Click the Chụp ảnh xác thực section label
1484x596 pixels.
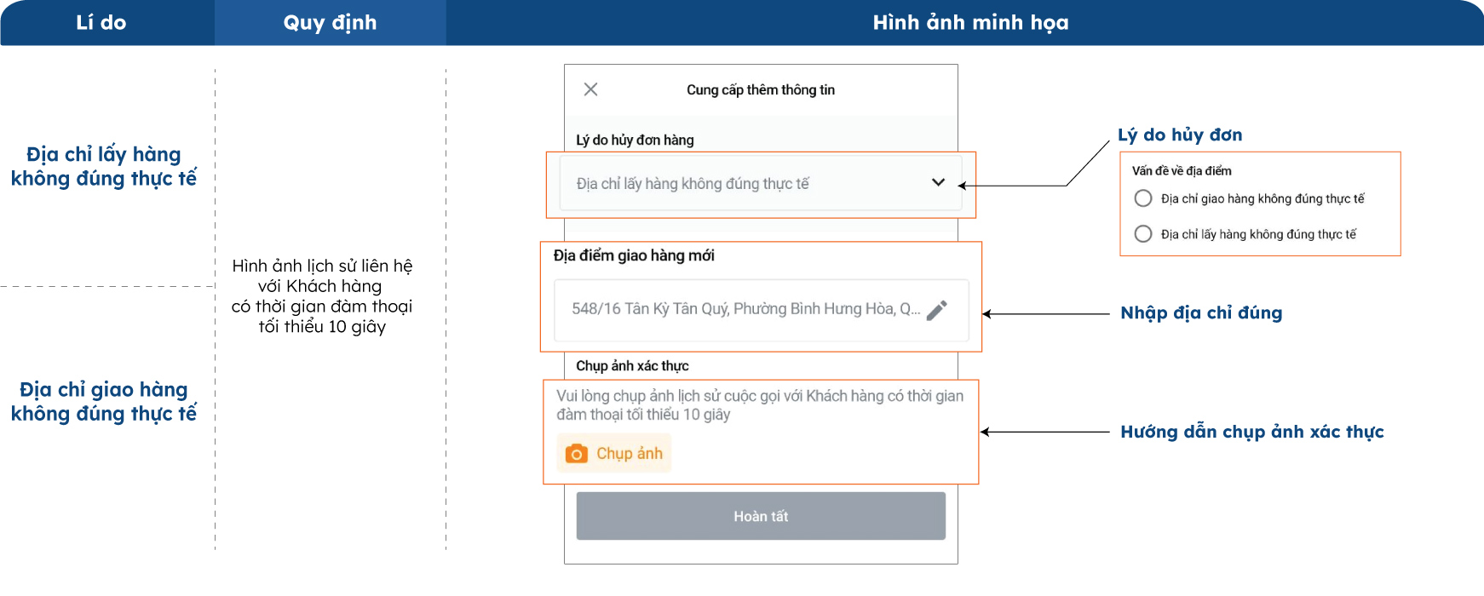point(632,366)
